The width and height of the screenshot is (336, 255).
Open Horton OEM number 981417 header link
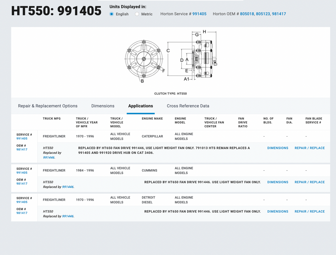[x=279, y=14]
